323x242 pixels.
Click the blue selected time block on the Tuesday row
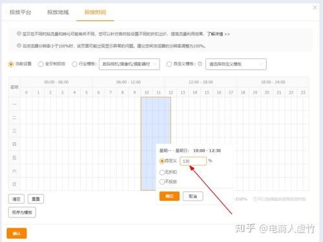click(156, 117)
